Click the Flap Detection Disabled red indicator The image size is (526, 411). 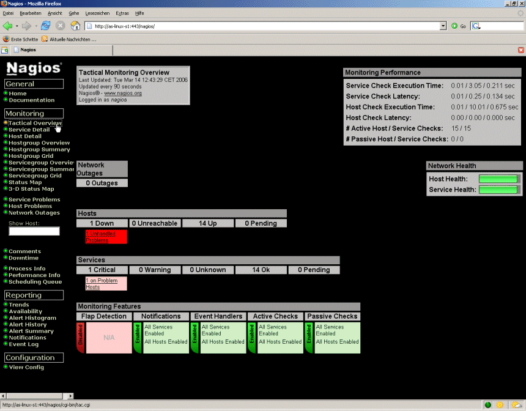pyautogui.click(x=80, y=338)
